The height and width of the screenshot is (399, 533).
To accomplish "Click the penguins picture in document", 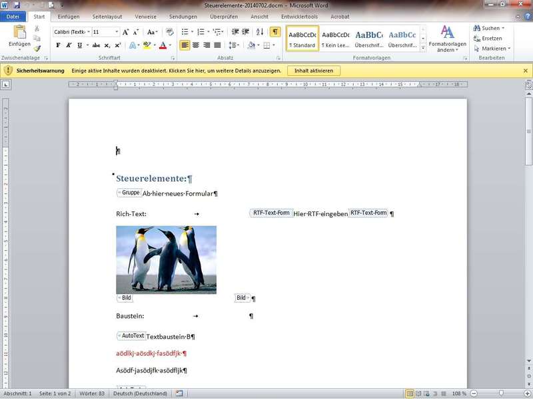I will tap(166, 259).
